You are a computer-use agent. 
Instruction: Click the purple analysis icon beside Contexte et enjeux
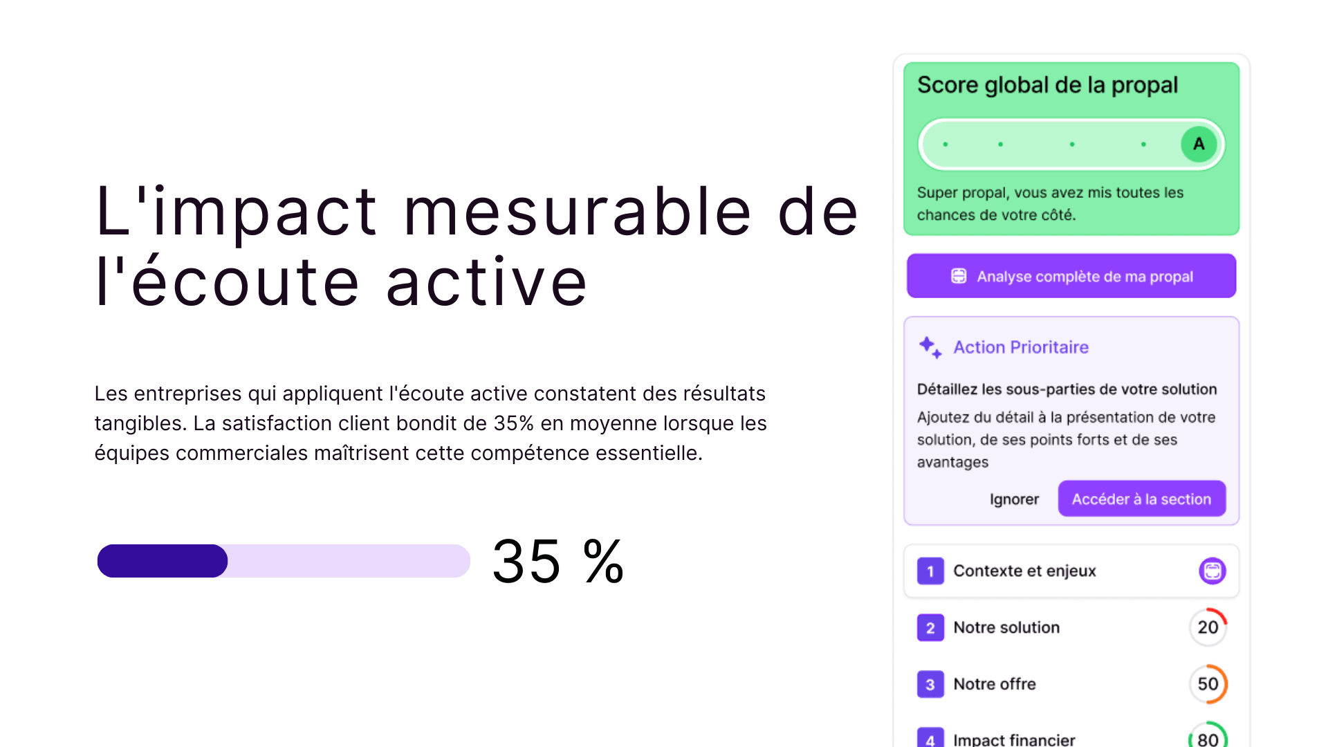tap(1211, 571)
